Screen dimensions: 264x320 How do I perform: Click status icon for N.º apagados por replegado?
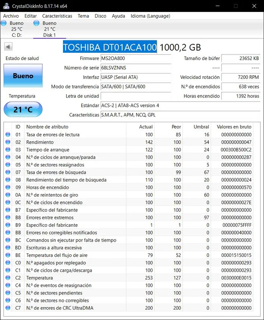(8, 263)
